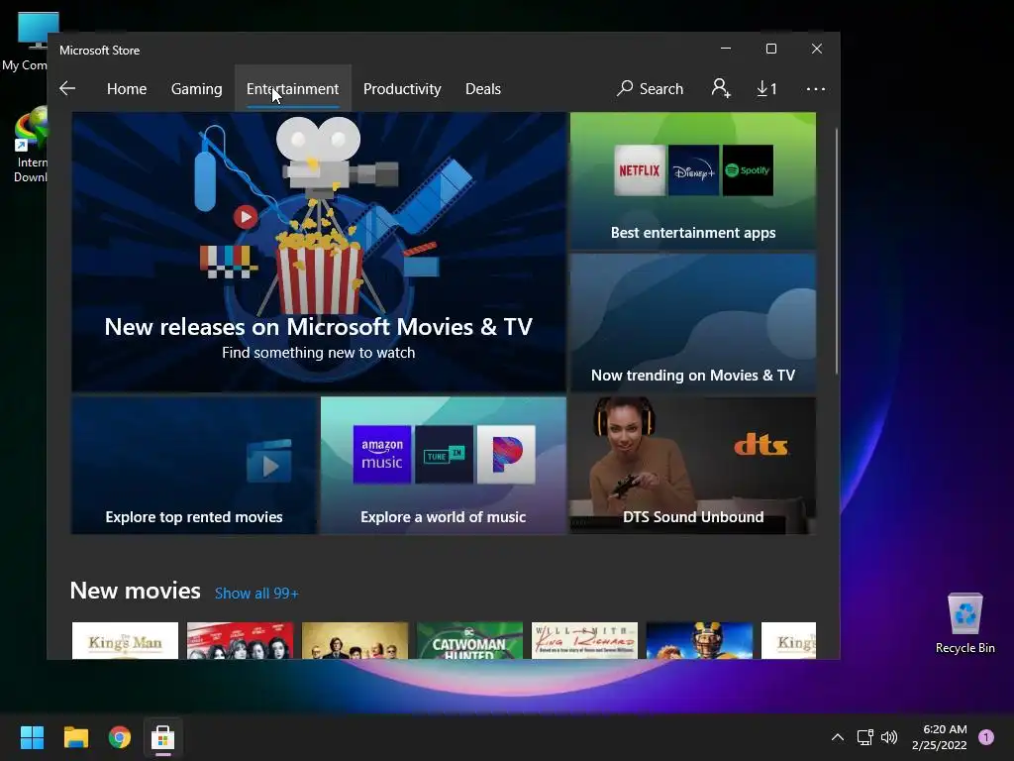Launch Google Chrome from taskbar
The image size is (1014, 761).
point(120,737)
